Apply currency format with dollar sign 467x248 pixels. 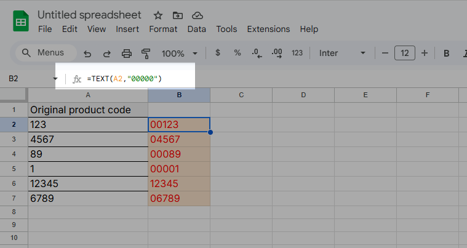[x=218, y=54]
